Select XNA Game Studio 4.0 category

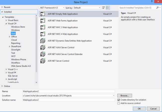21,66
